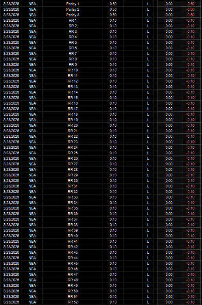
Task: Select the -0.10 loss in RR 48 row
Action: pos(190,280)
